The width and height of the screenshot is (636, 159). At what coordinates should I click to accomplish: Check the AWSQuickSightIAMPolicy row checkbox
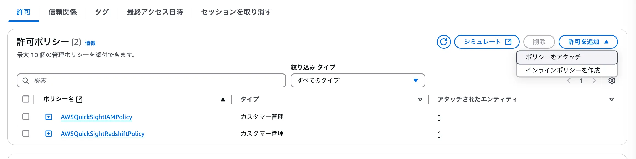tap(26, 117)
